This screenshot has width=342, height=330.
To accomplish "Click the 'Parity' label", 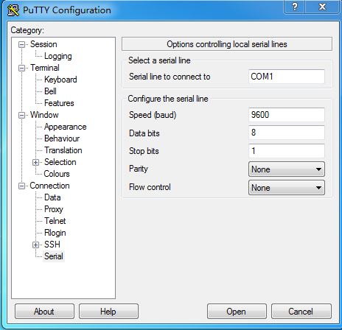I will coord(139,169).
